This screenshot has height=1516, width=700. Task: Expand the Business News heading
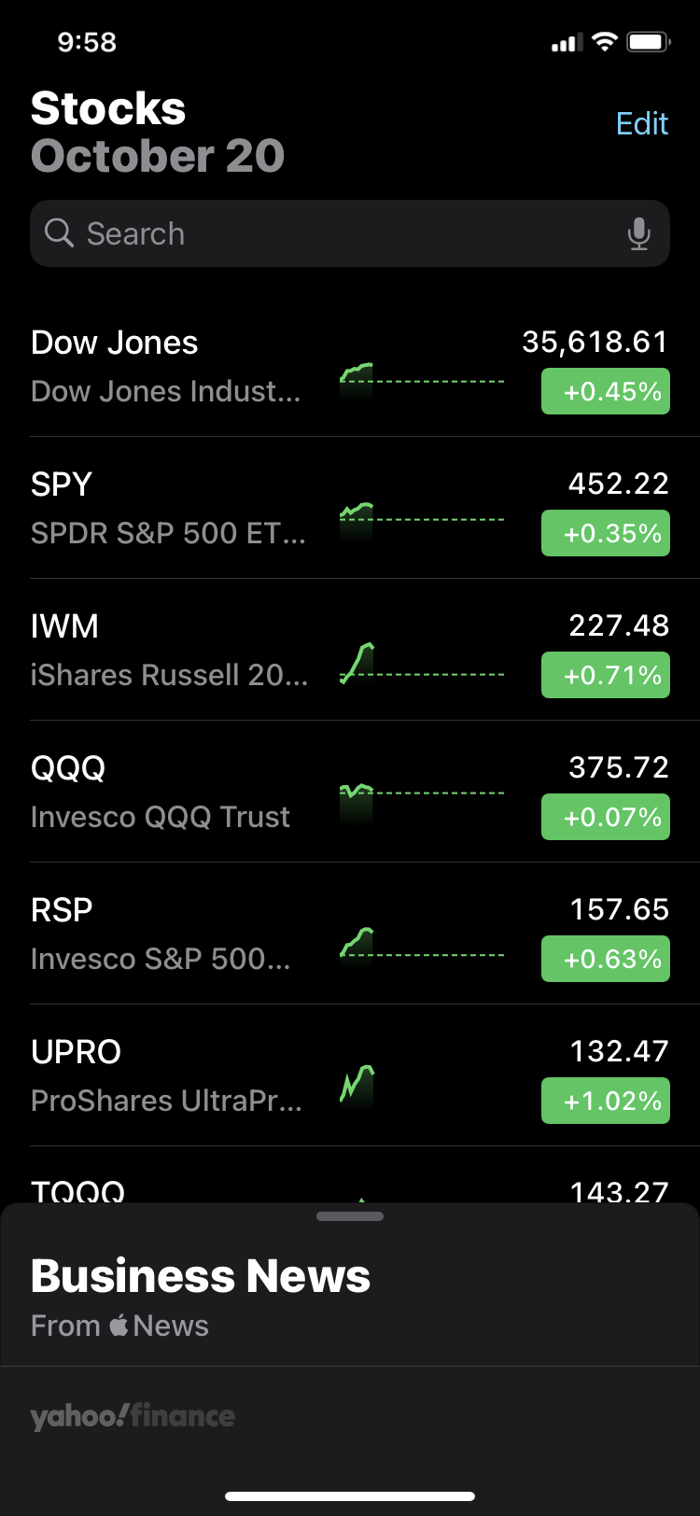coord(201,1276)
